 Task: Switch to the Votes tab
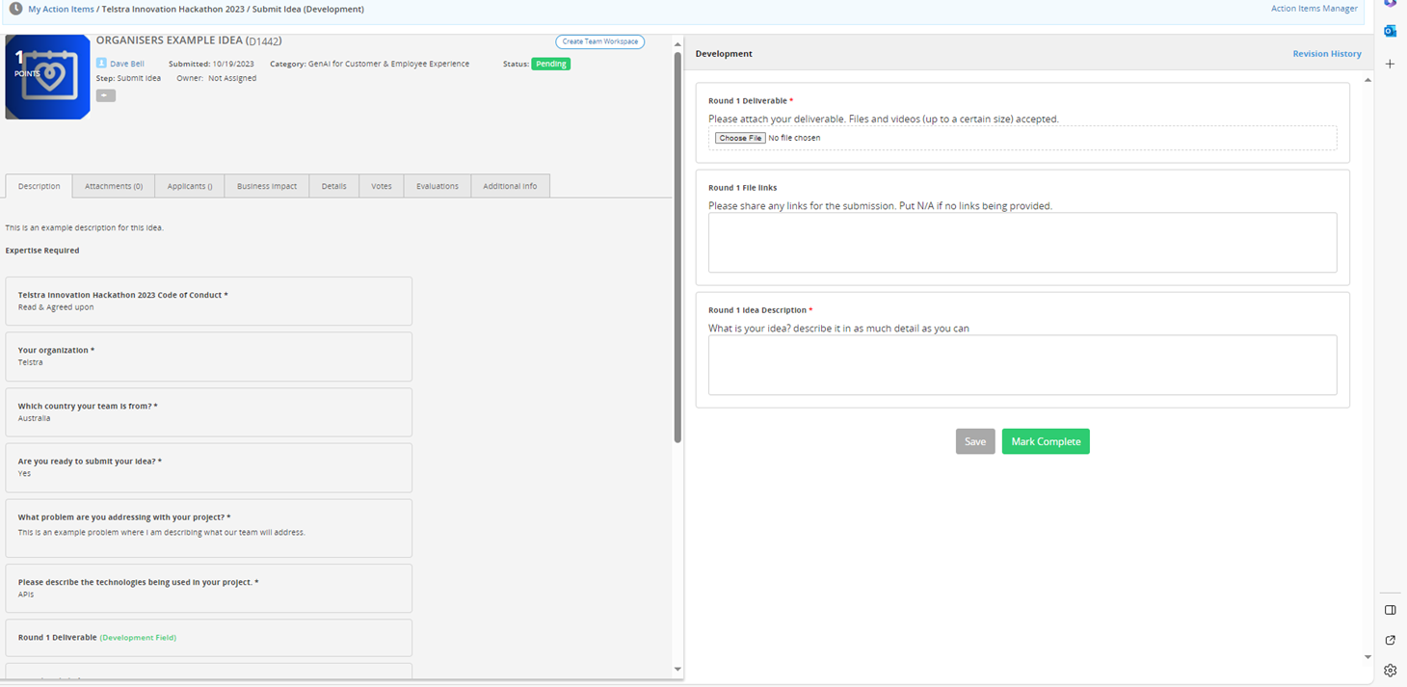[382, 186]
